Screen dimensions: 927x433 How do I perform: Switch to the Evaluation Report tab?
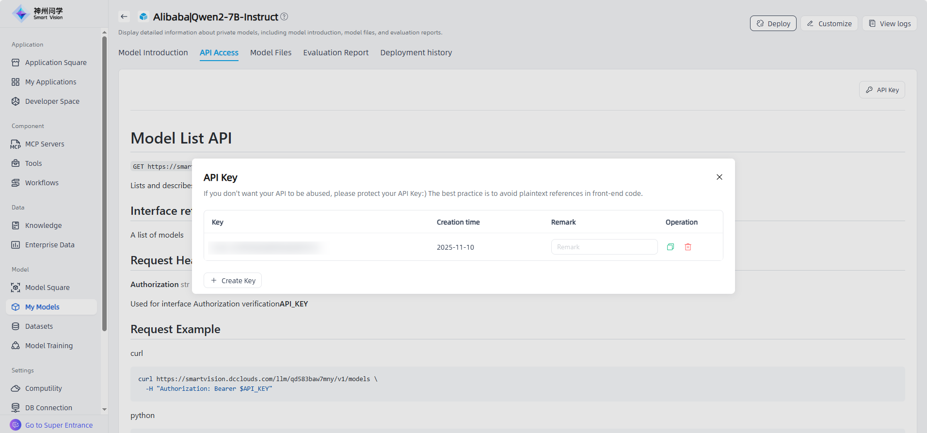[x=336, y=52]
